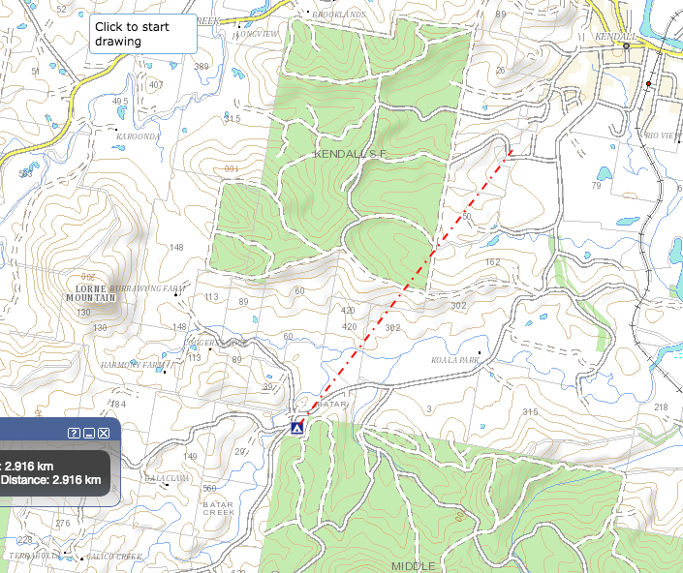This screenshot has height=573, width=683.
Task: Click the 'Click to start drawing' tooltip
Action: click(x=143, y=34)
